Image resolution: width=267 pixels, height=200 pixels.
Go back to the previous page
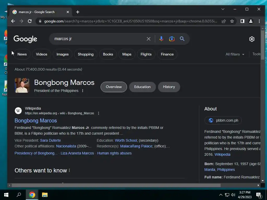pyautogui.click(x=13, y=21)
